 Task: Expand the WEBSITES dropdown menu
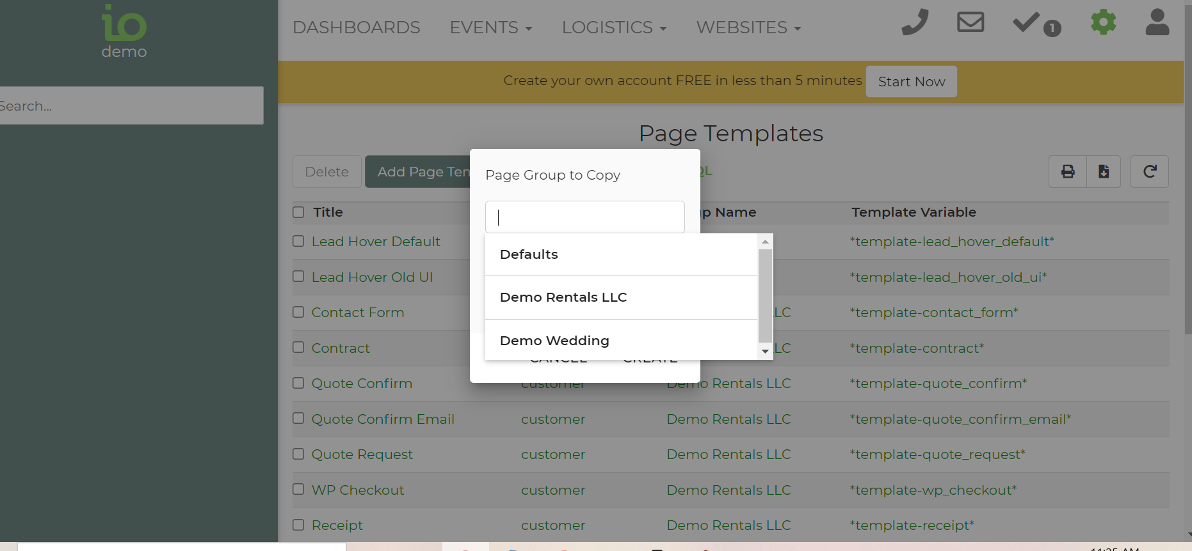point(748,27)
